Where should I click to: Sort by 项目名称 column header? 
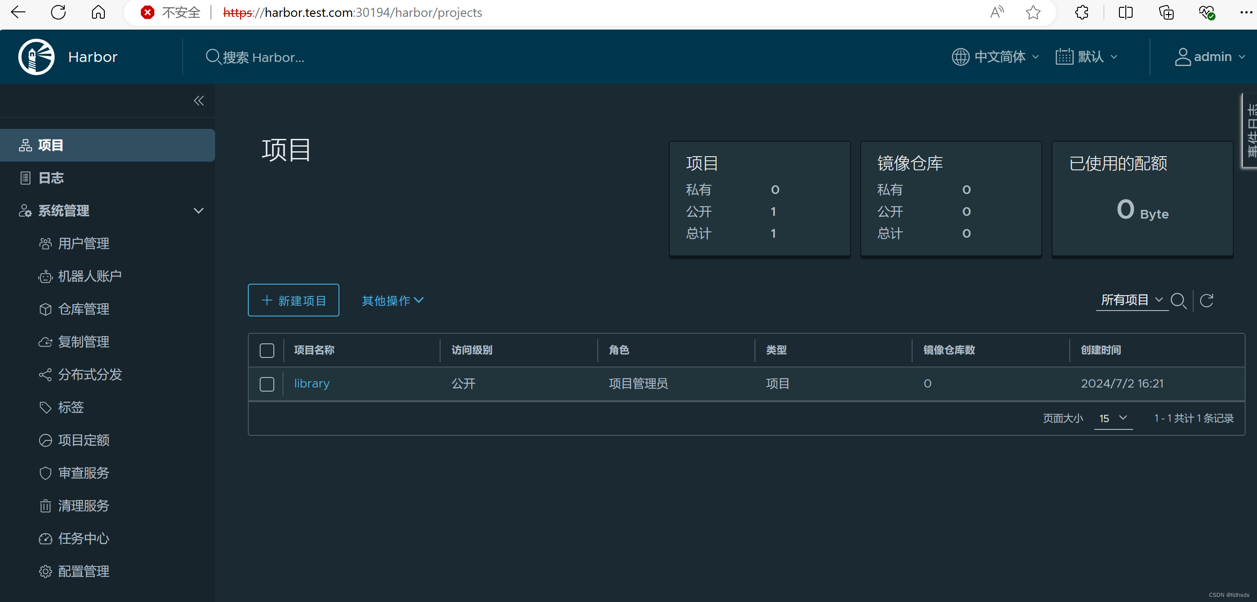pos(314,350)
